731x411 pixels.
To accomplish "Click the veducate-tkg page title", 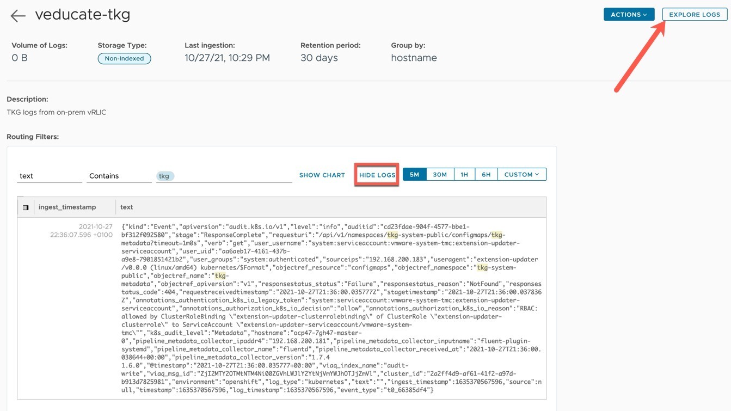I will pos(83,14).
